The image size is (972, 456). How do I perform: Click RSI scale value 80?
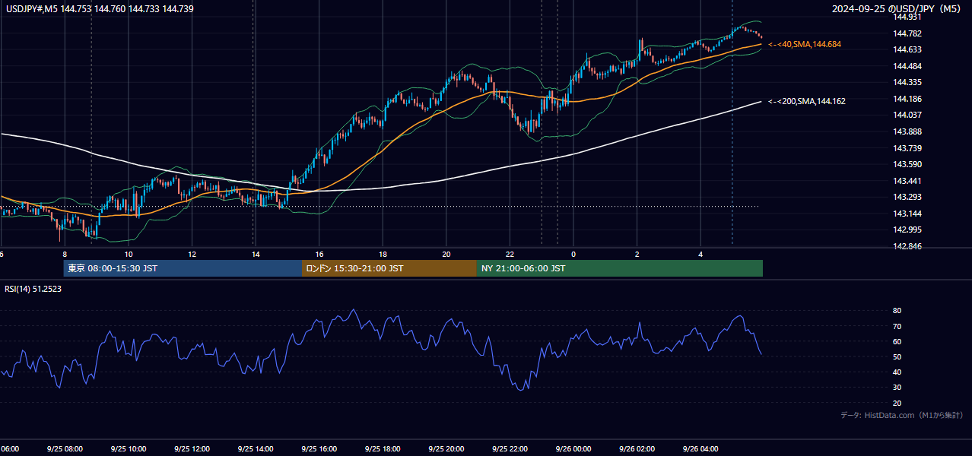pyautogui.click(x=897, y=311)
